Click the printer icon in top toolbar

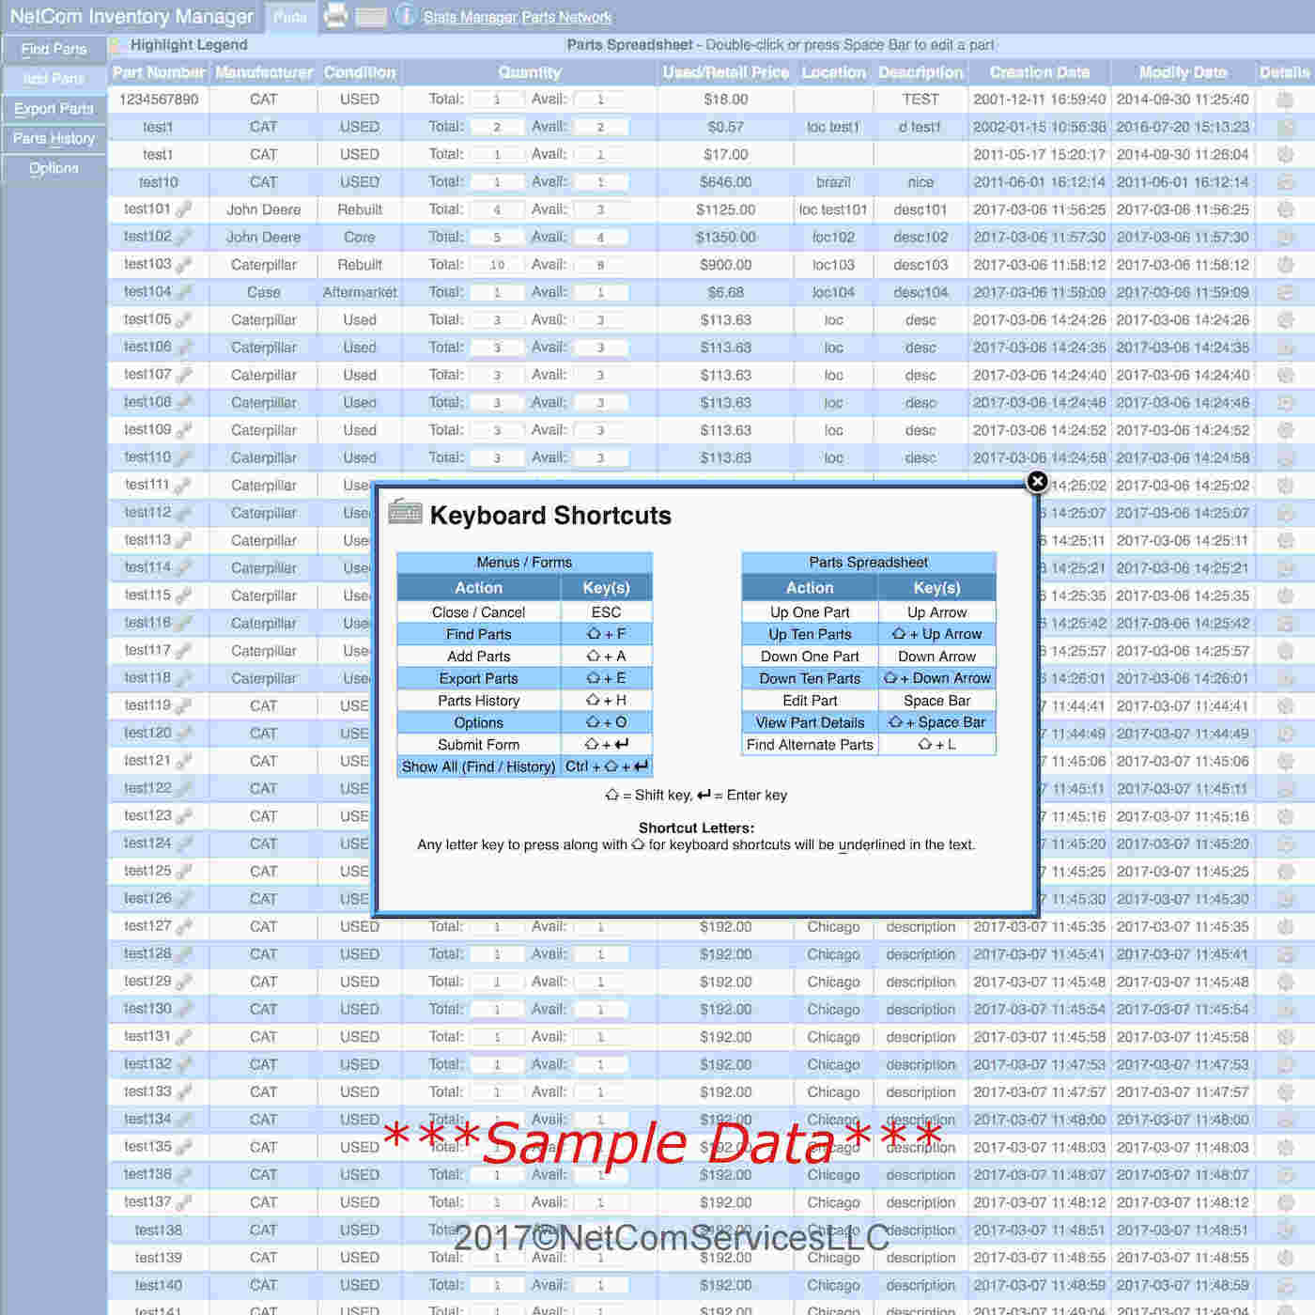point(335,15)
